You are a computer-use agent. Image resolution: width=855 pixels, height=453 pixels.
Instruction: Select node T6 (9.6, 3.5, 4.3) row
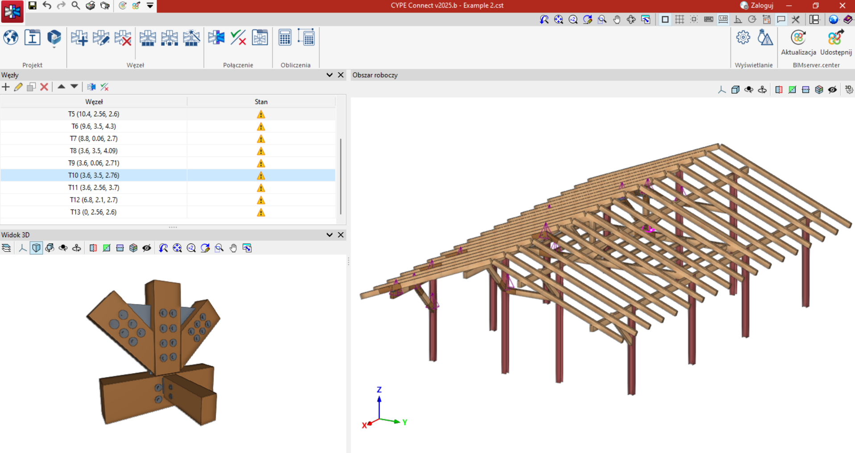[x=94, y=126]
